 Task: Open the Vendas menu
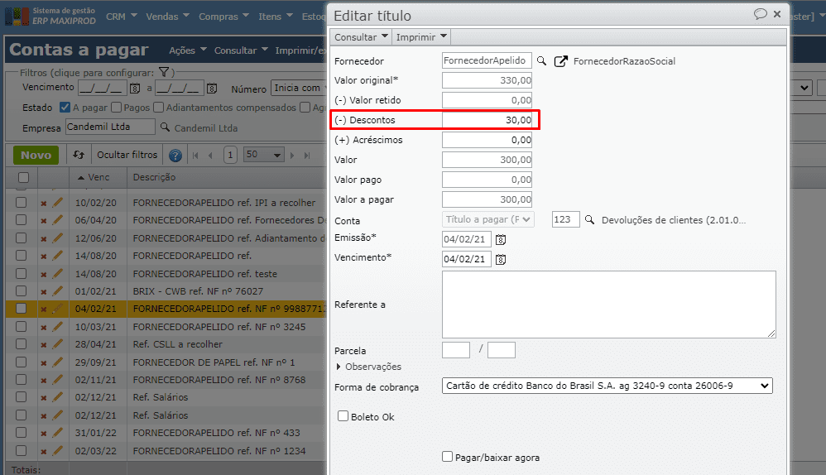point(167,17)
